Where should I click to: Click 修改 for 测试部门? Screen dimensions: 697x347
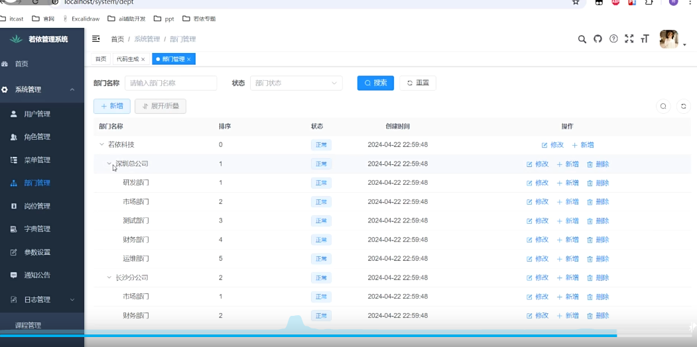[x=537, y=221]
